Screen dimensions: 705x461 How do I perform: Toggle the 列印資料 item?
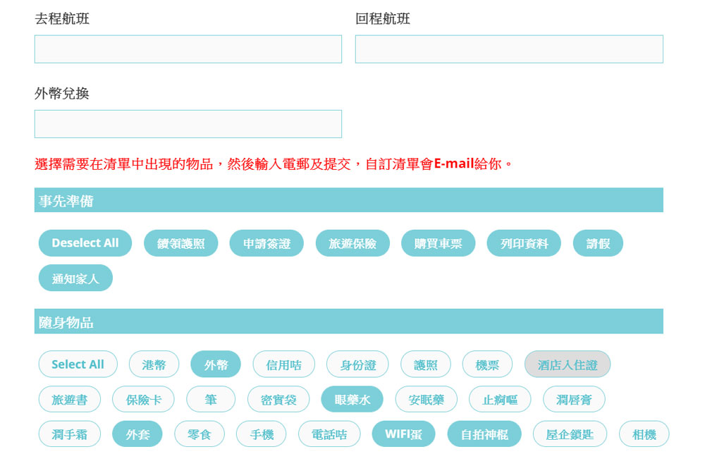524,243
